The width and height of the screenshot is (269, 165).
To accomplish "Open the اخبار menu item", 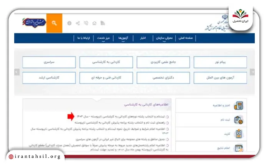I will click(x=143, y=38).
